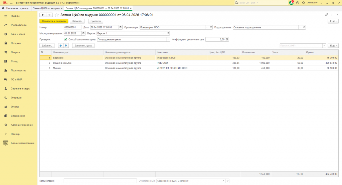Viewport: 342px width, 185px height.
Task: Open title bar settings lines icon
Action: [321, 3]
